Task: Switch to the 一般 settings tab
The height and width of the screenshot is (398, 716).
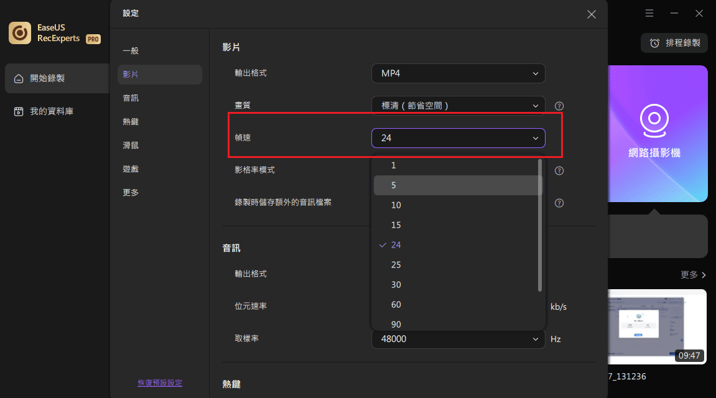Action: [x=131, y=50]
